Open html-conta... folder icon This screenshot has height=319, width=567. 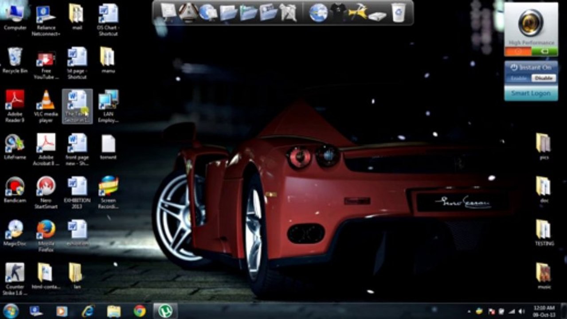pos(46,276)
